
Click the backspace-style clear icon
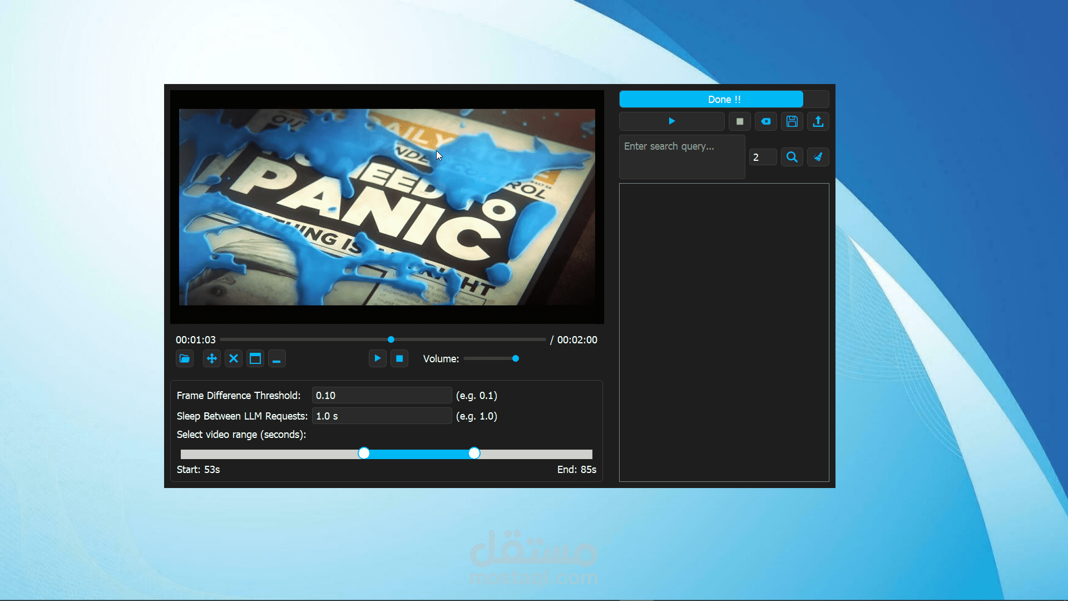click(766, 121)
